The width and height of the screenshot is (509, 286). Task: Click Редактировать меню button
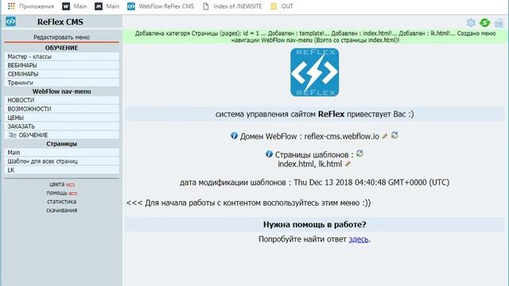click(x=62, y=37)
